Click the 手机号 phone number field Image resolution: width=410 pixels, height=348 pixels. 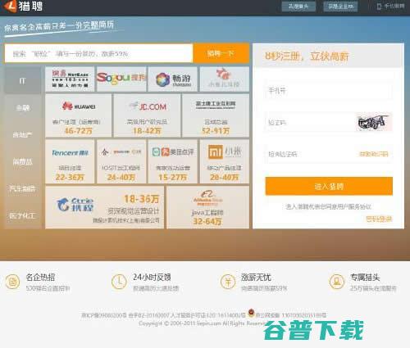click(329, 91)
